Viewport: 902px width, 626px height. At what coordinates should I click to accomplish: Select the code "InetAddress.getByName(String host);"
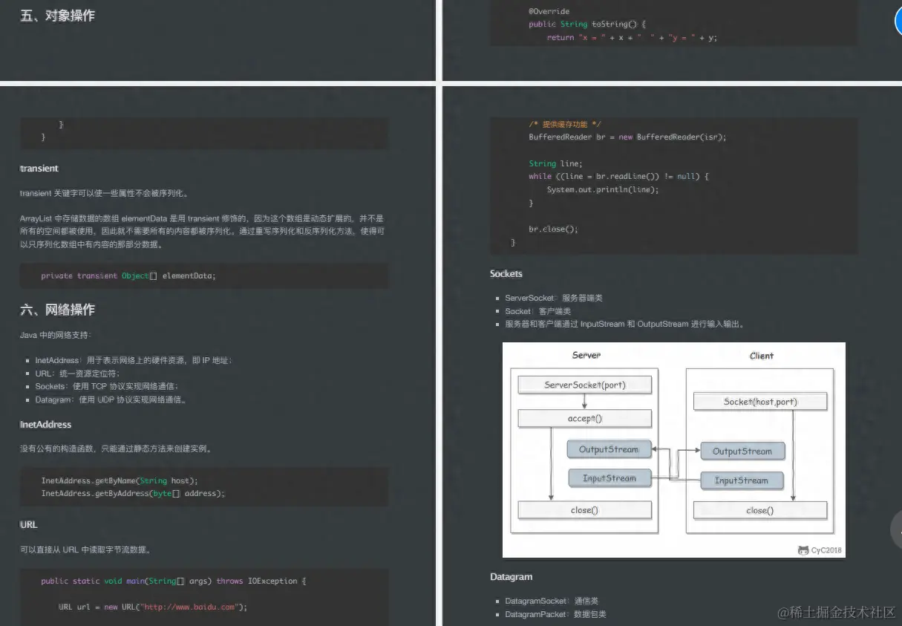pos(120,480)
